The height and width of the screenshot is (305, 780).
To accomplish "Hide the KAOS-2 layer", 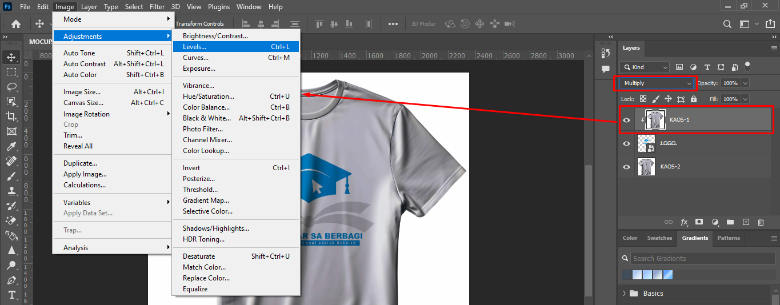I will (626, 167).
